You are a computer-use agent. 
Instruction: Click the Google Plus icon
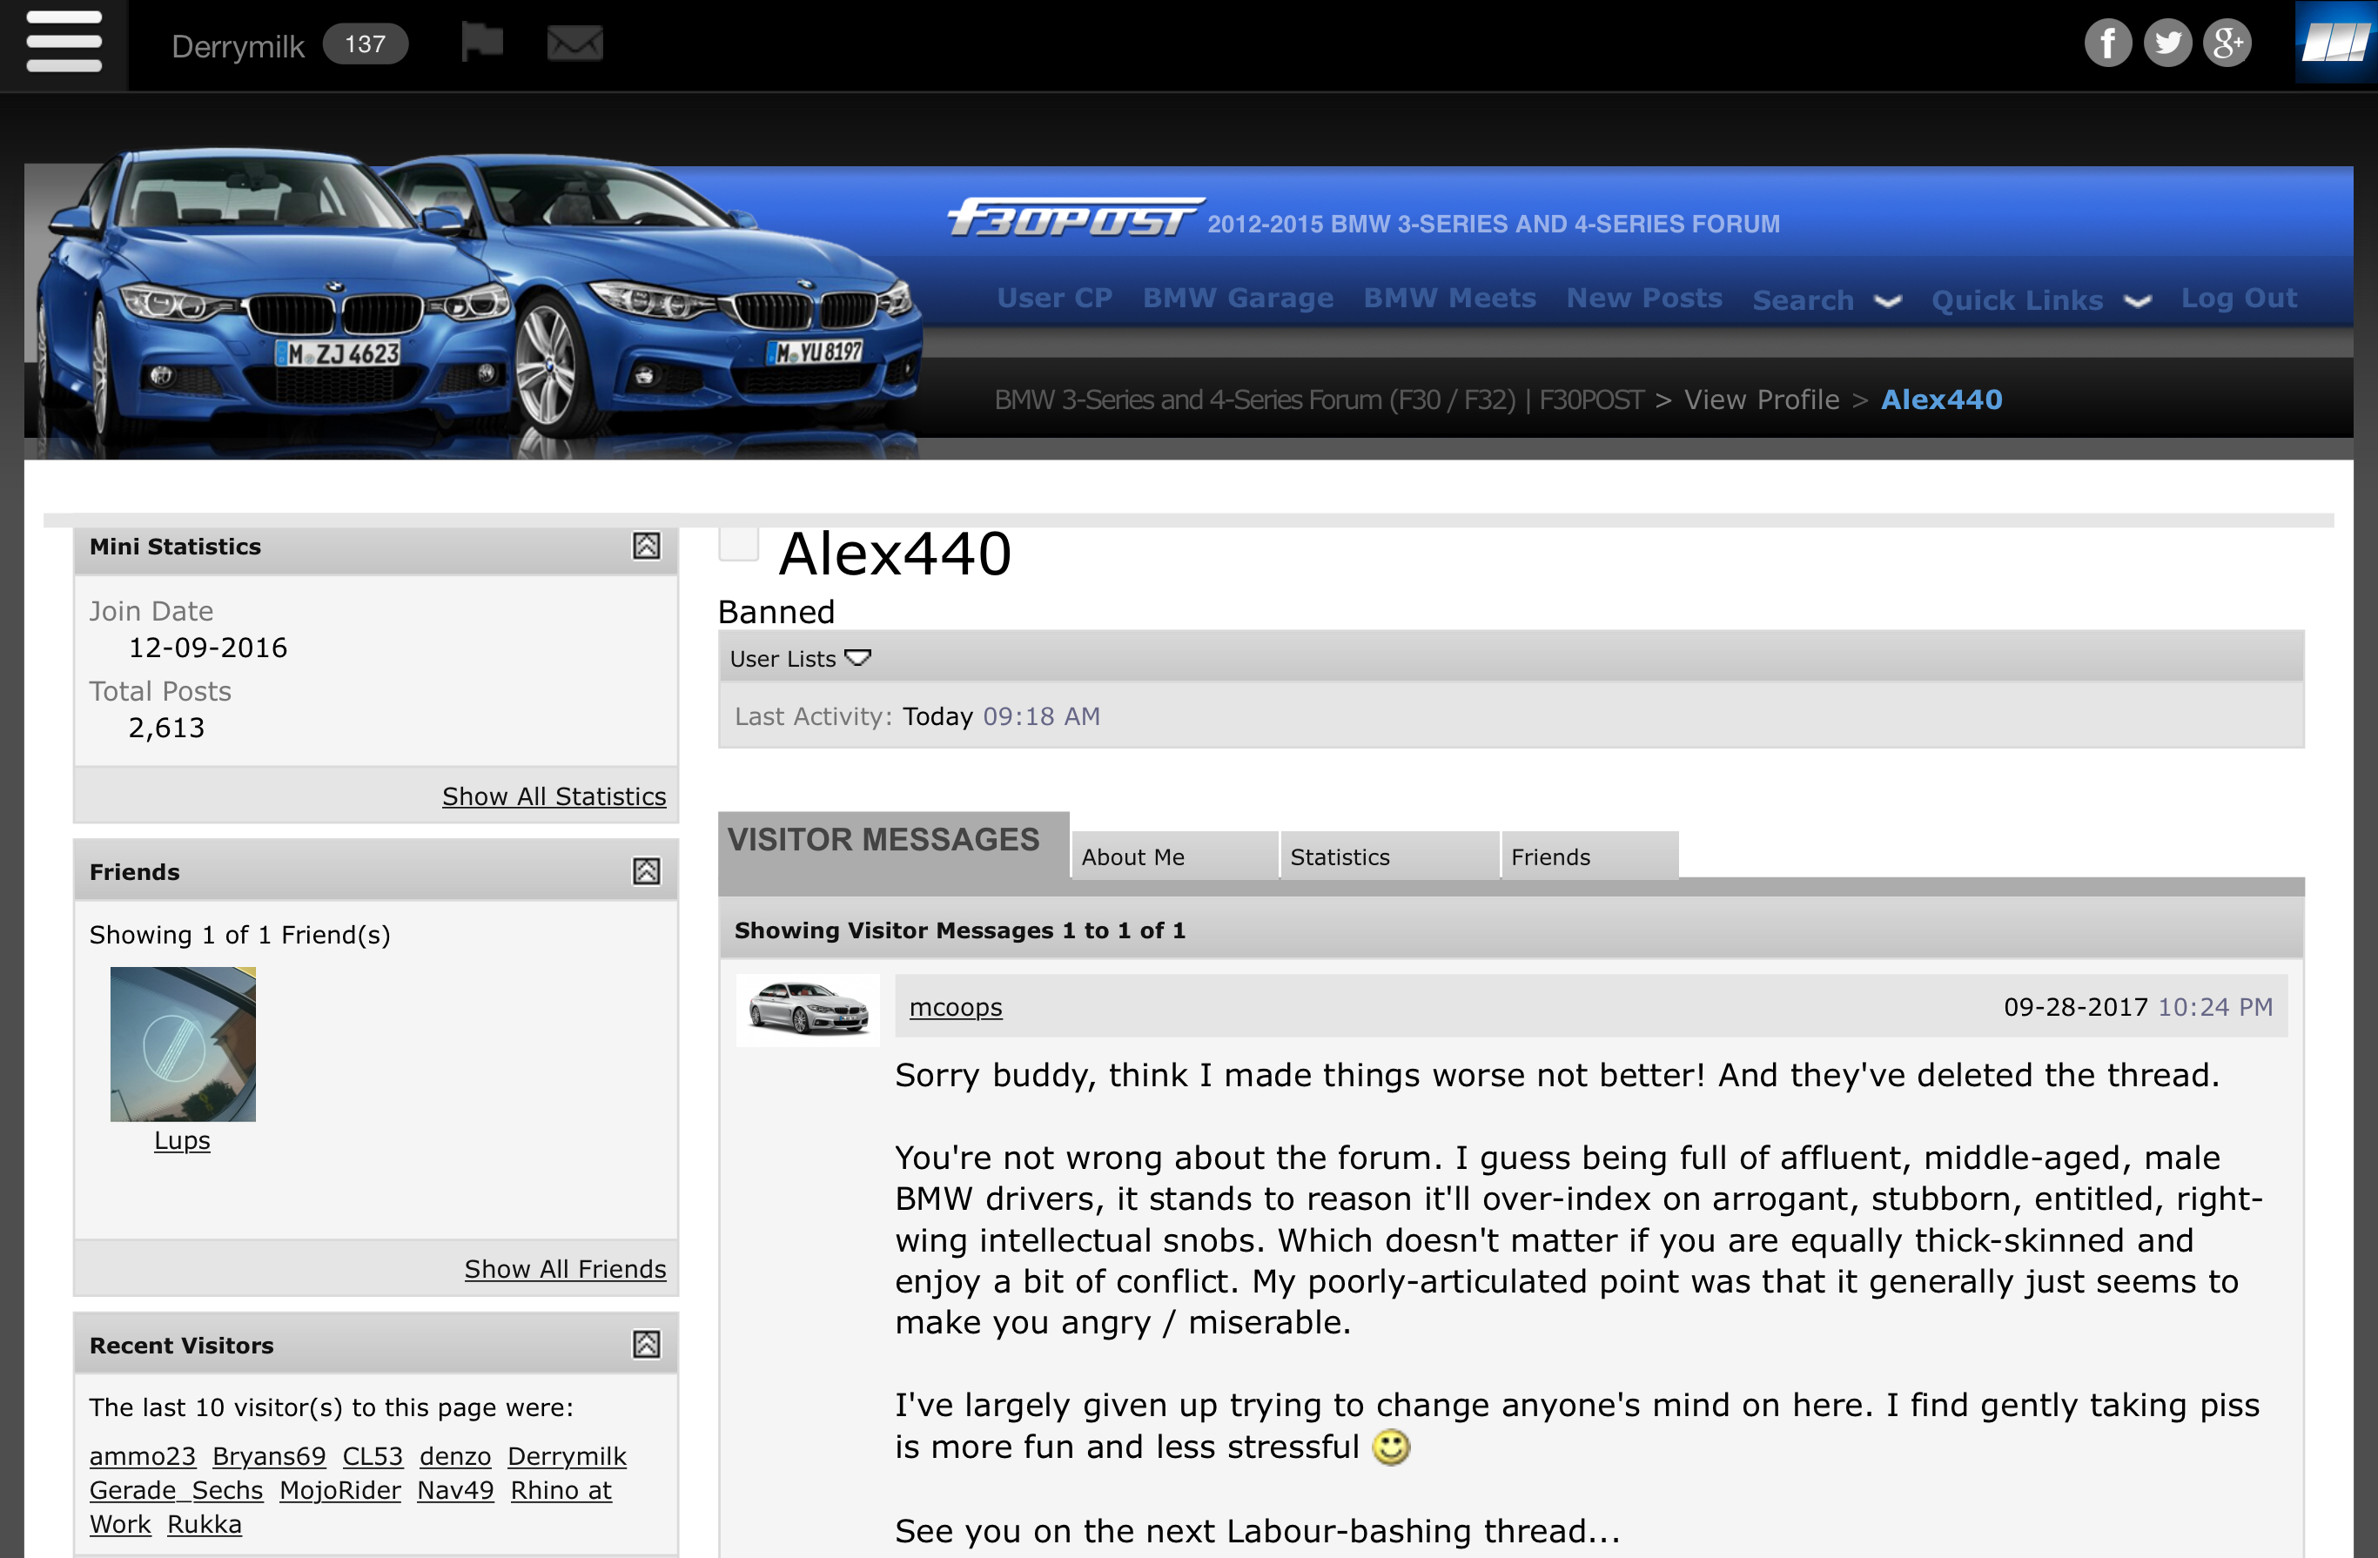(2227, 43)
